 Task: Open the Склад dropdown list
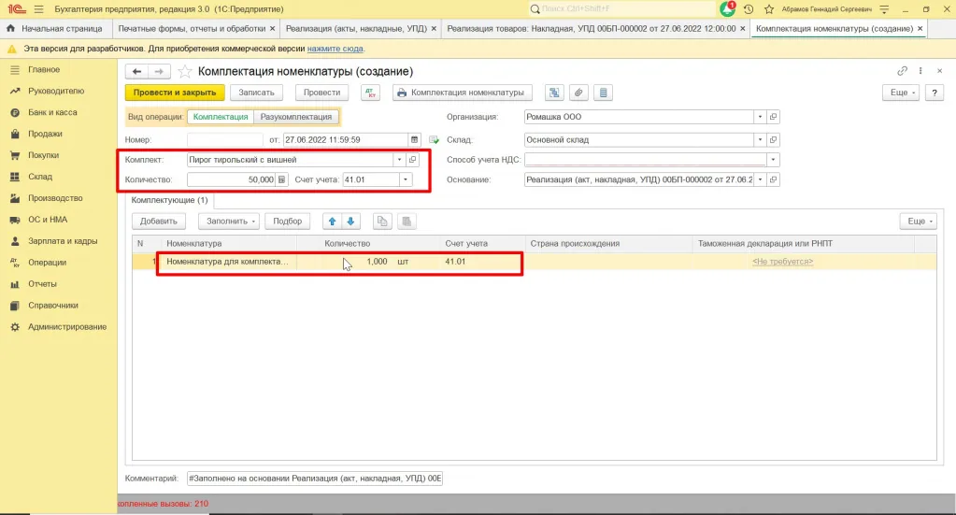click(x=761, y=139)
